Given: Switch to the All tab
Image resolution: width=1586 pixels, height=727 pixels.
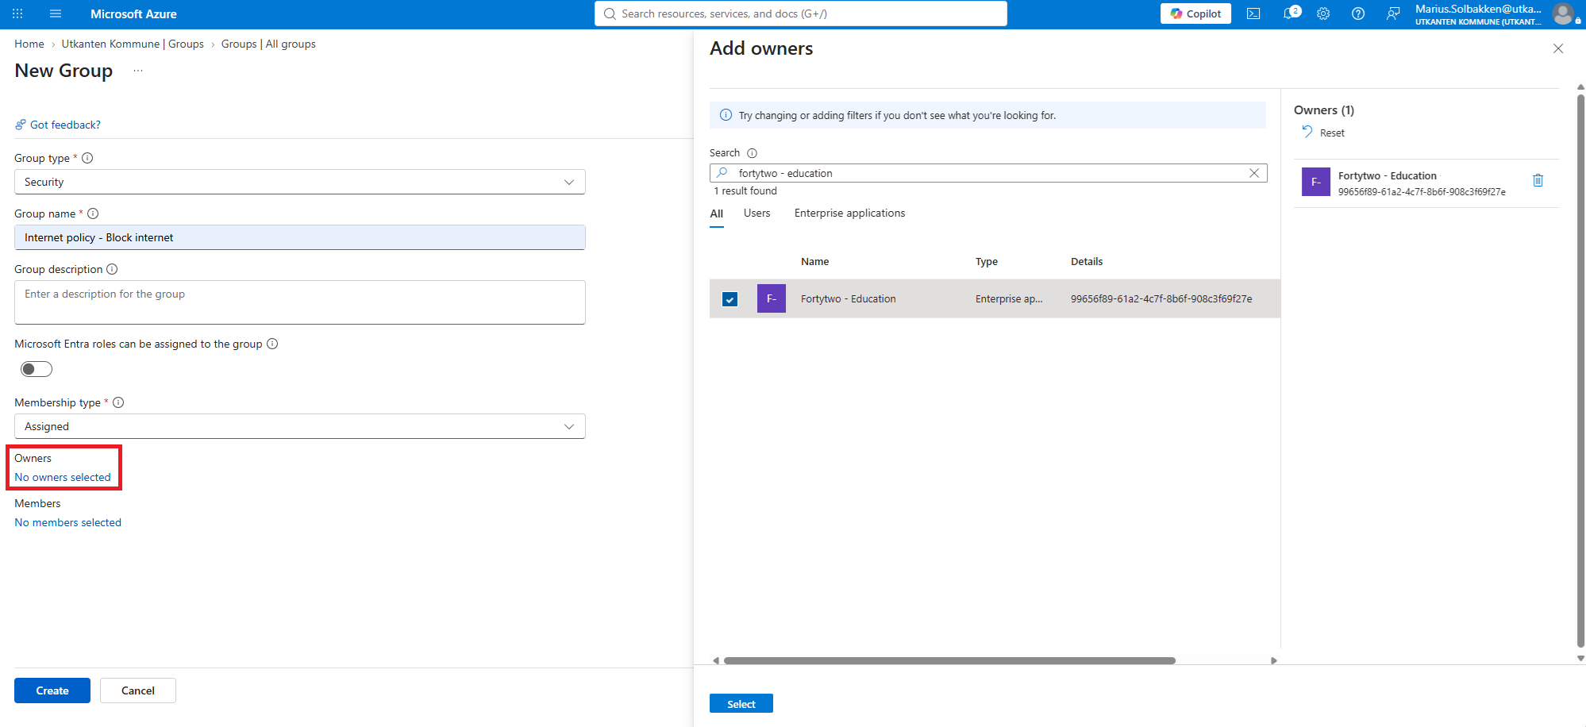Looking at the screenshot, I should click(717, 213).
